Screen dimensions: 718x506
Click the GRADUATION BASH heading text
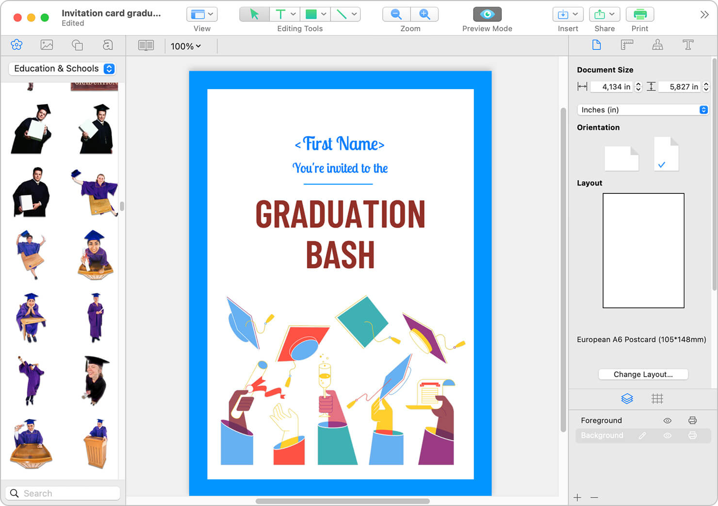(x=340, y=234)
